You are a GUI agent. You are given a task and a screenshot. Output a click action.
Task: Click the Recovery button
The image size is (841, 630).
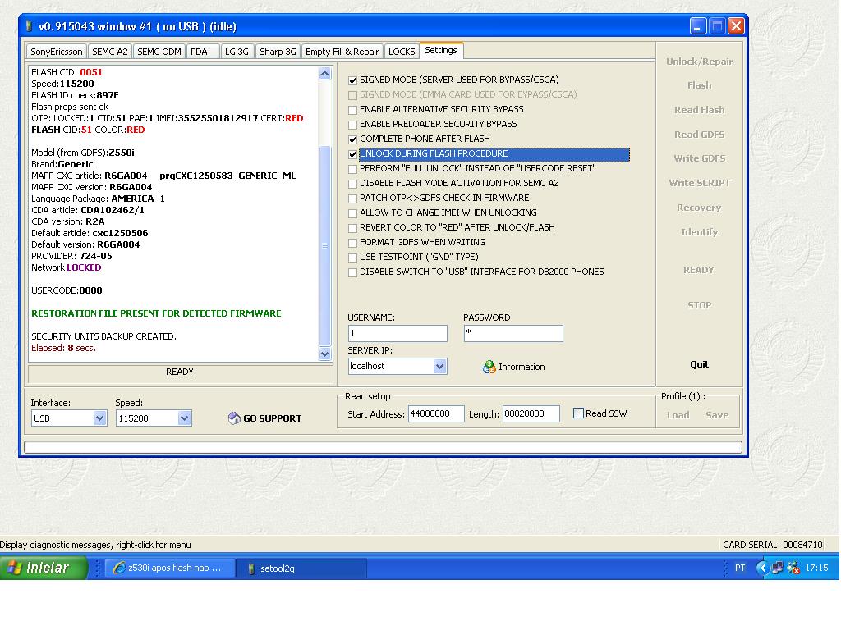coord(699,208)
